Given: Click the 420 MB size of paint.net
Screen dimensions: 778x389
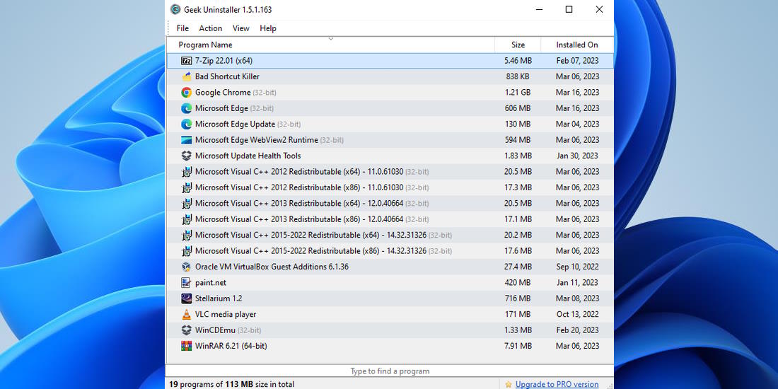Looking at the screenshot, I should click(x=518, y=283).
